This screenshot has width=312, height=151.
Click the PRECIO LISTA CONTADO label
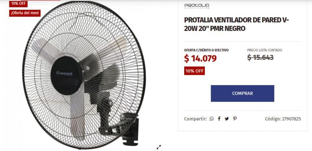coord(265,50)
